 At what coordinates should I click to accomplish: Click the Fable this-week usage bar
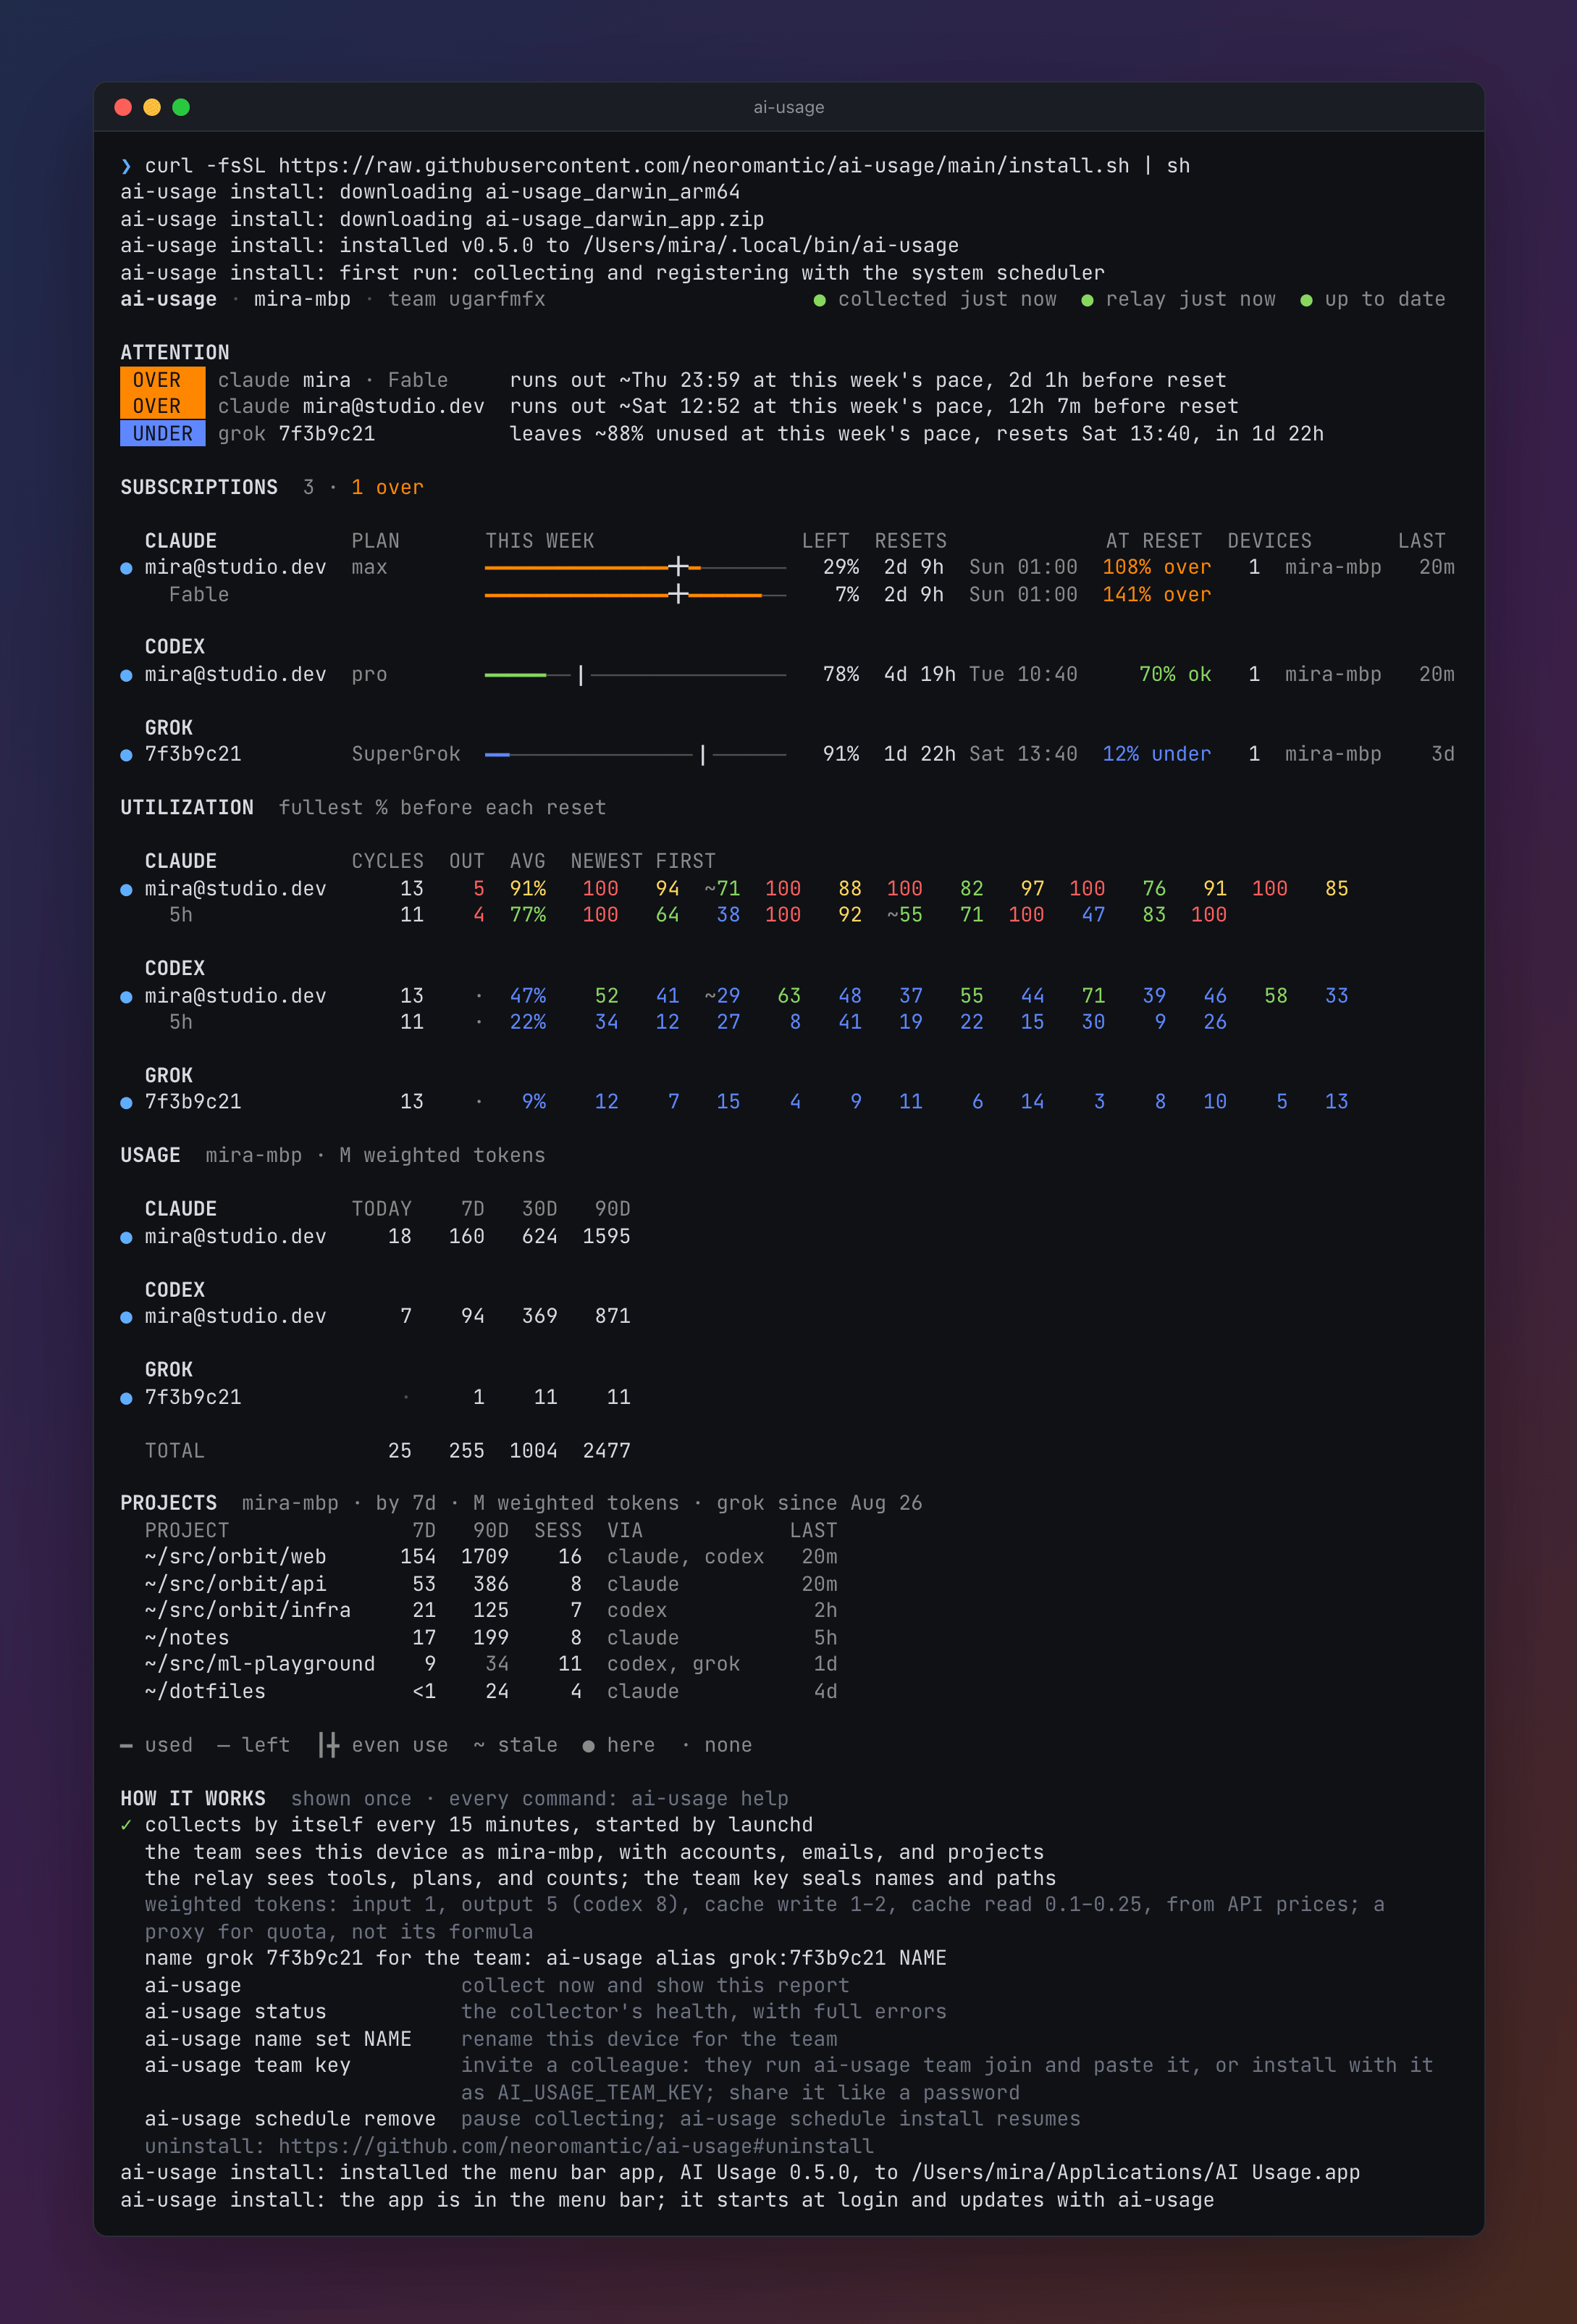tap(634, 595)
